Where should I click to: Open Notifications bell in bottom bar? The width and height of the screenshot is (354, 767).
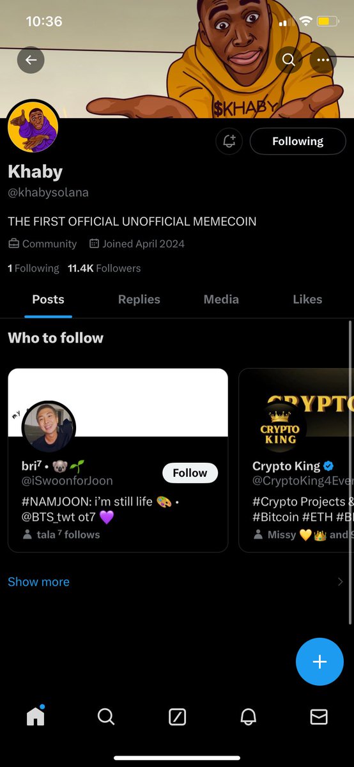pyautogui.click(x=248, y=717)
